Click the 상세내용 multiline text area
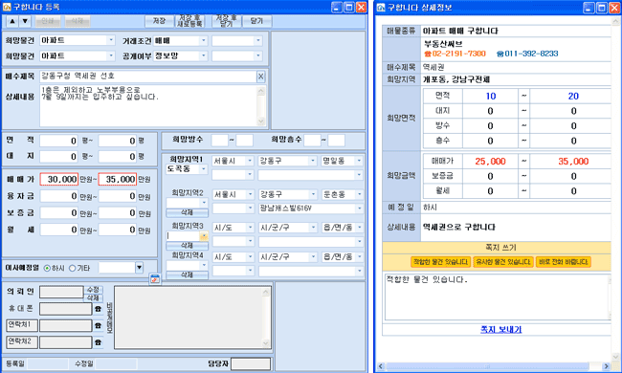 tap(148, 106)
